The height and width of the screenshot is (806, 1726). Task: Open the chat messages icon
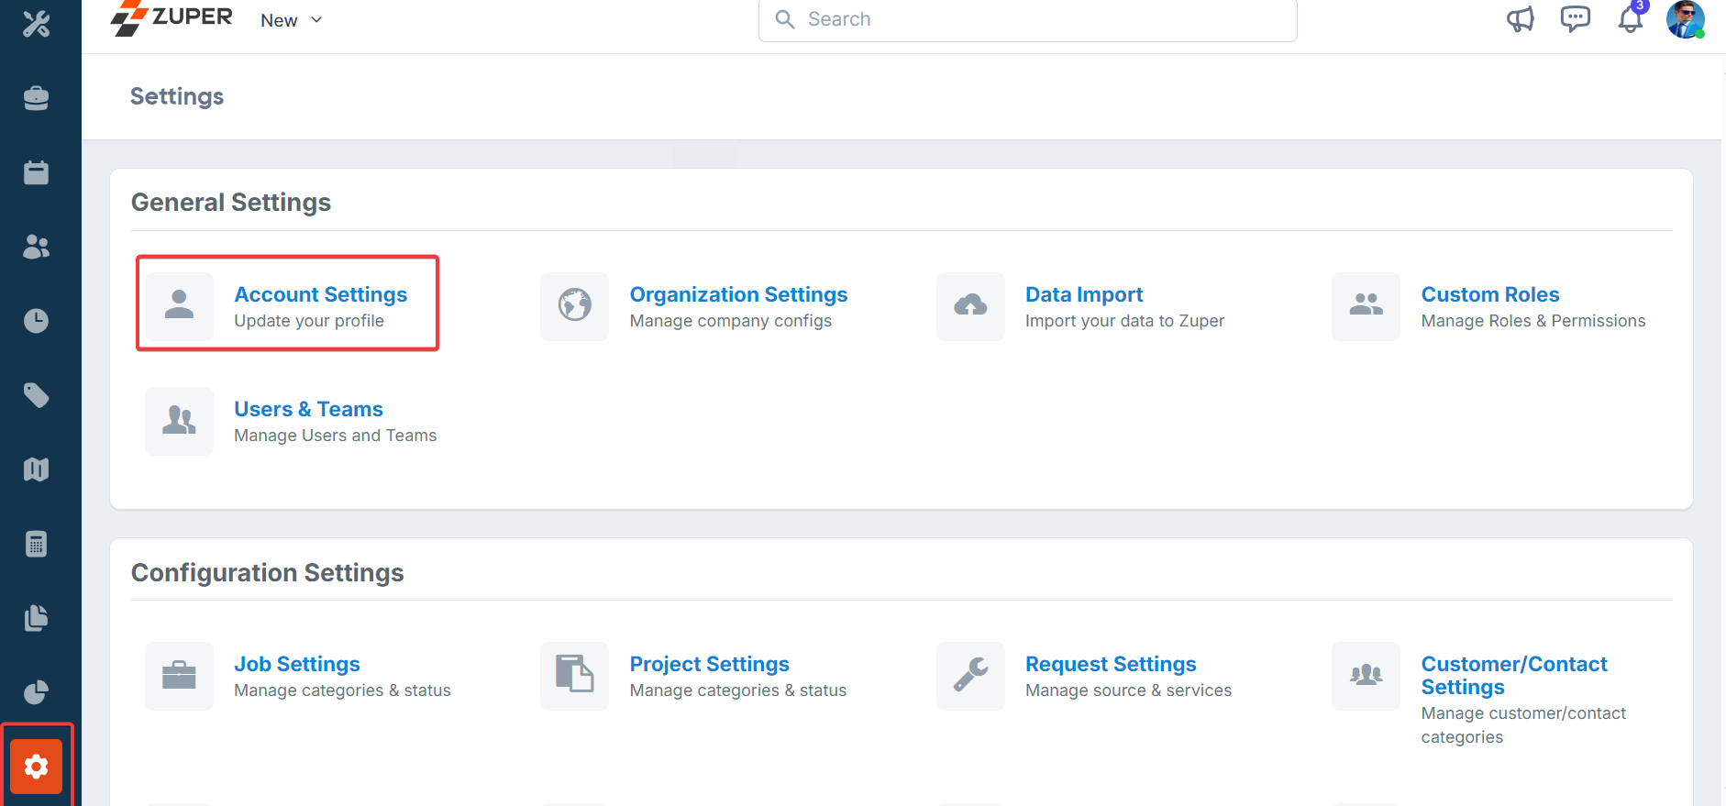1575,19
